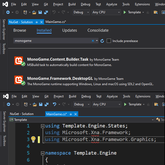Open New Project dropdown arrow in NuGet window

click(30, 12)
